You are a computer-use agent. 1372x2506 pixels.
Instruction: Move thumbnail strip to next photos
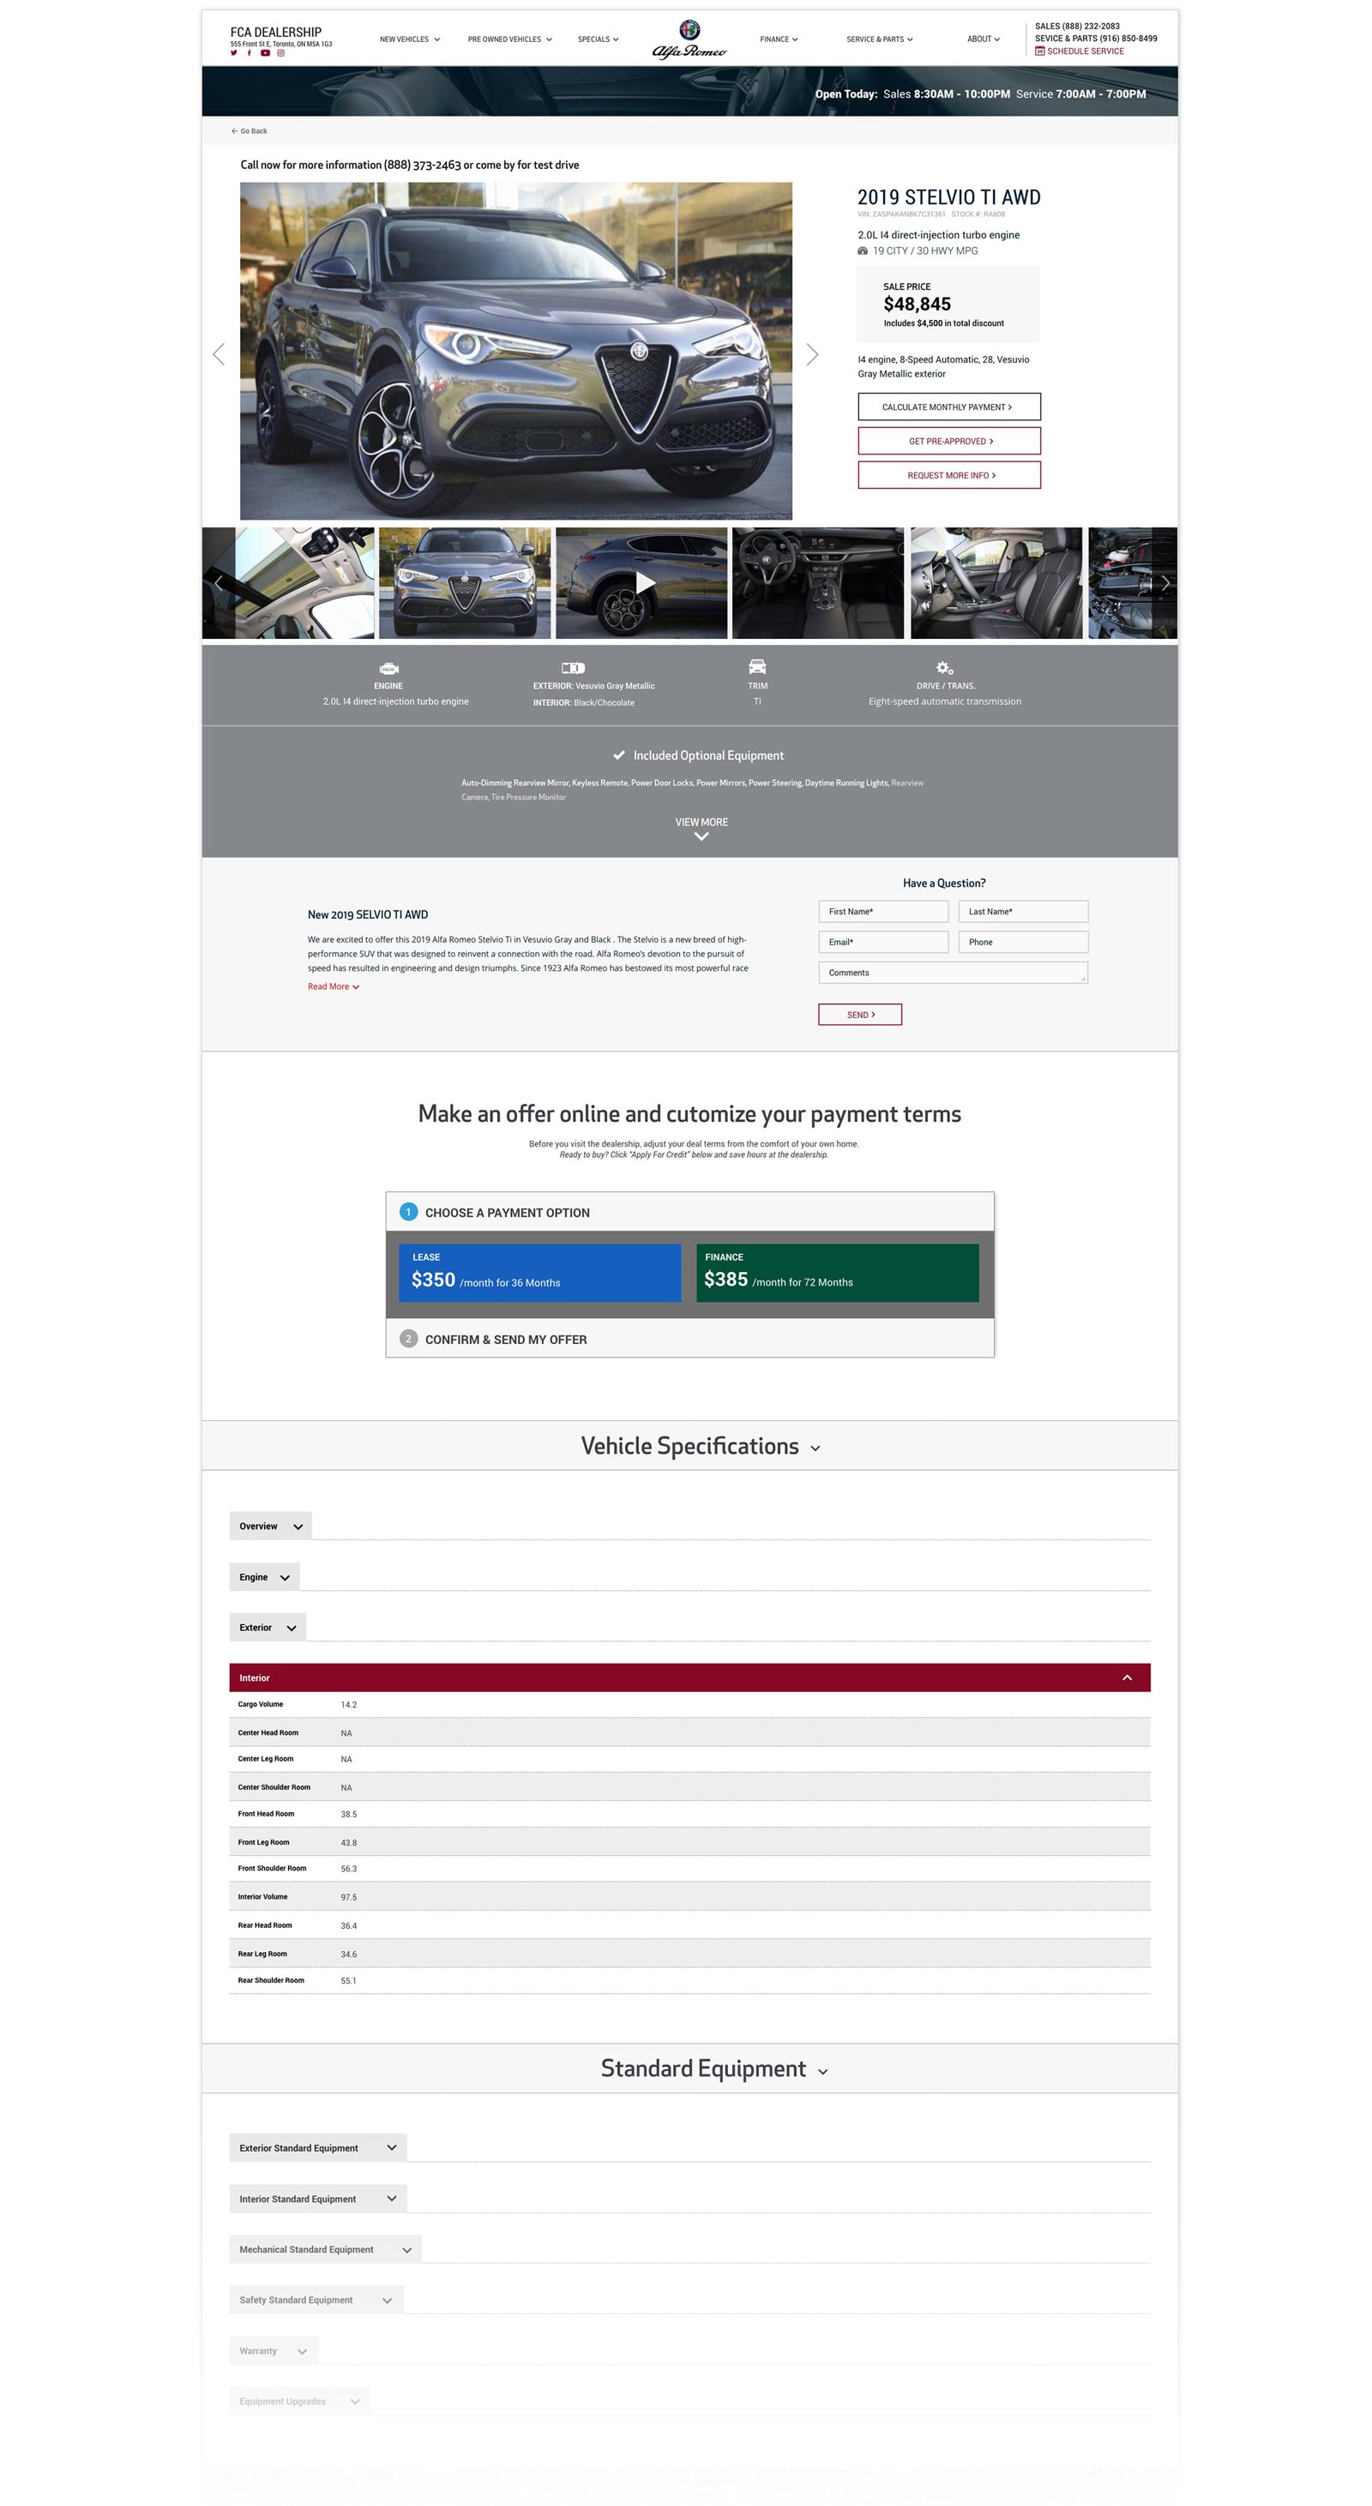1164,582
